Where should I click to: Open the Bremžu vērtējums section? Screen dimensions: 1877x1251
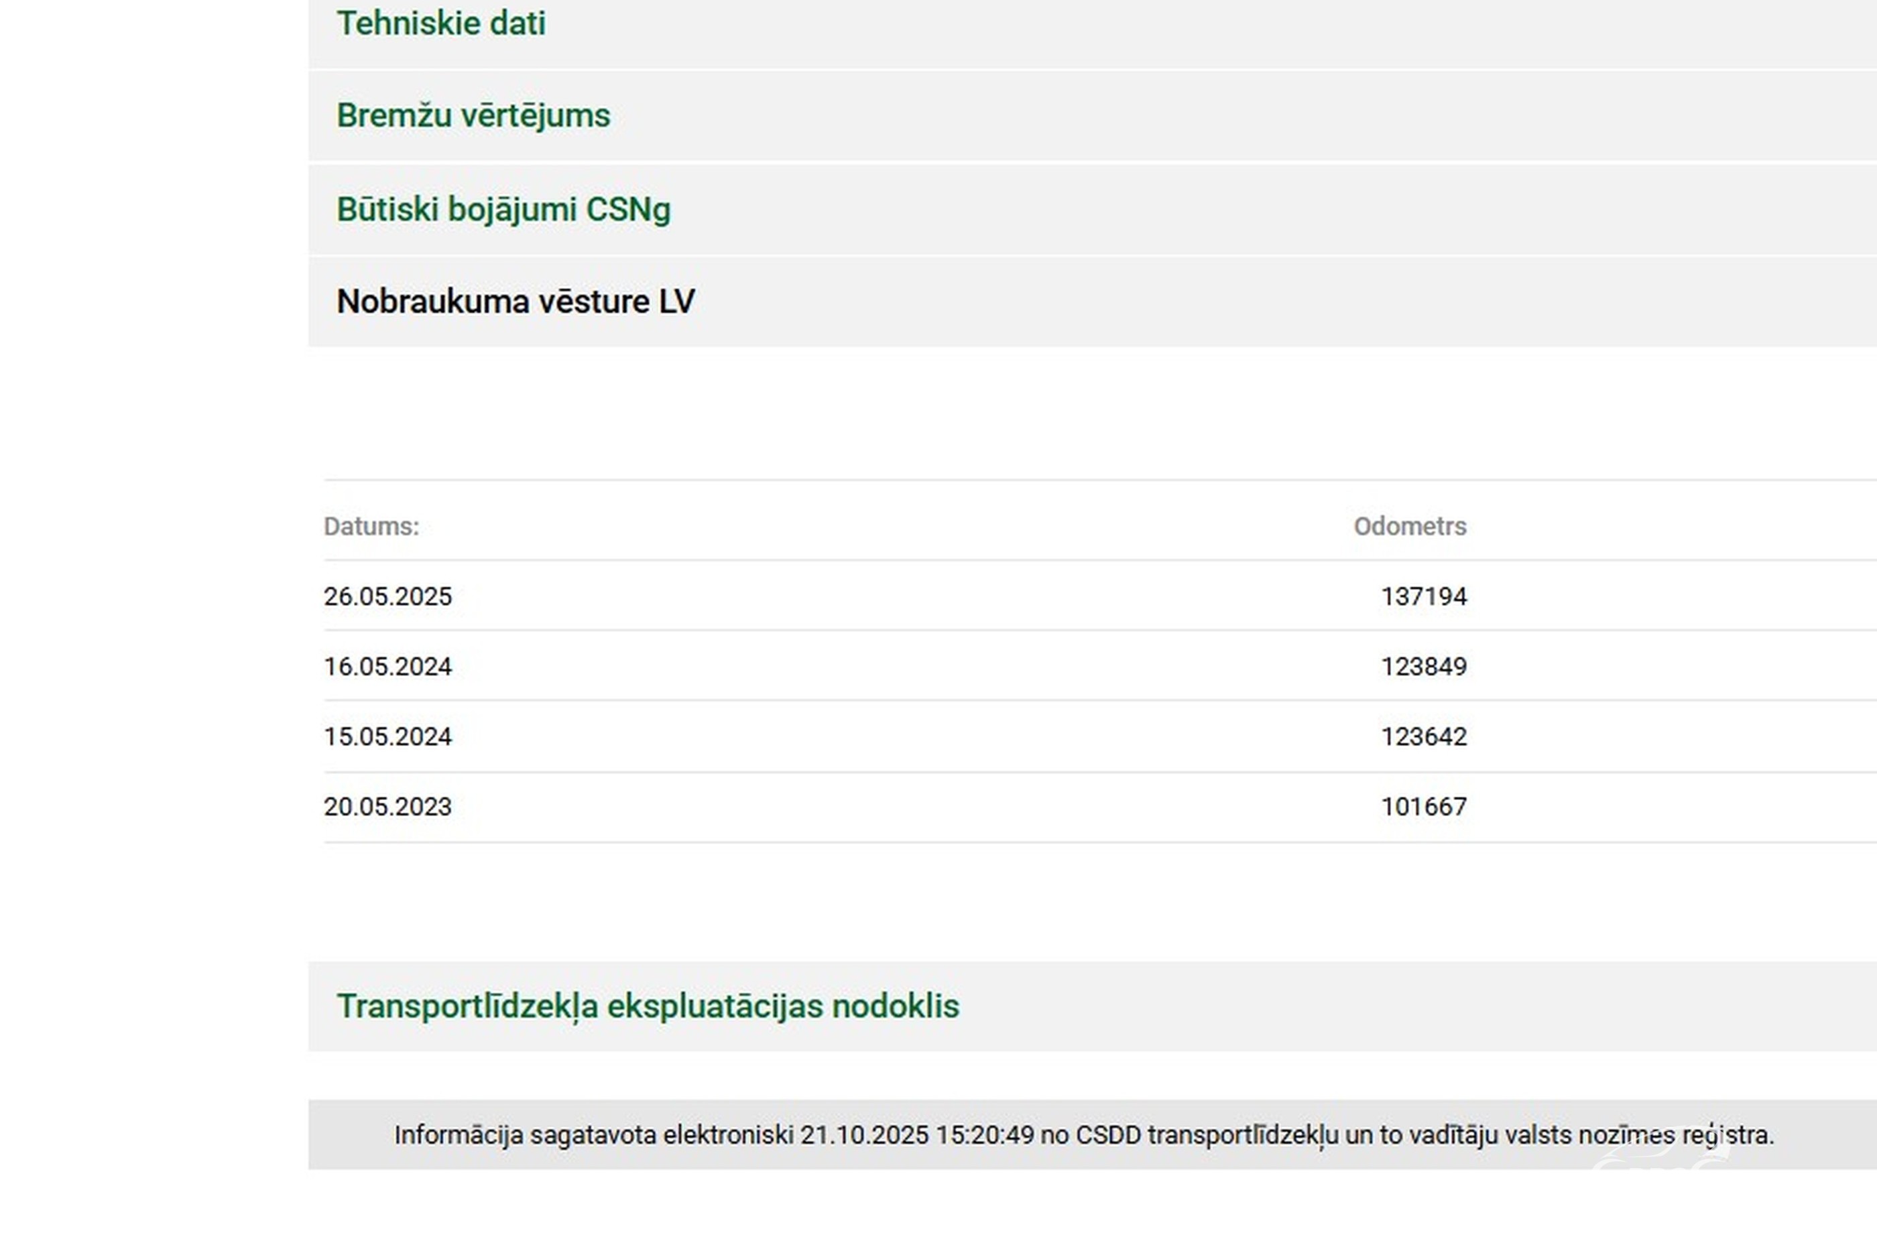pyautogui.click(x=473, y=117)
